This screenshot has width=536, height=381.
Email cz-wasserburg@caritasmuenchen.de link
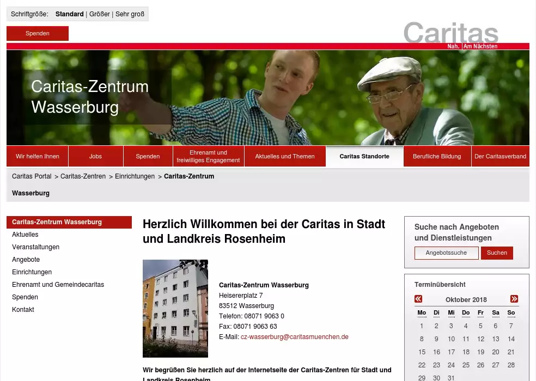[x=294, y=337]
